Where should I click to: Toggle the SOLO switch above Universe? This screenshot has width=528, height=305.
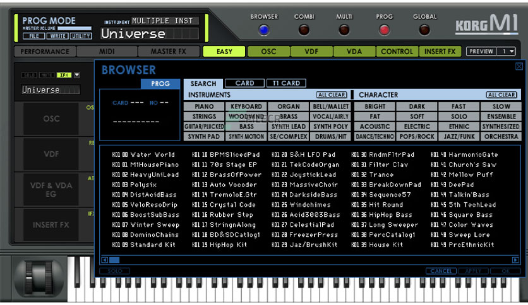point(29,75)
